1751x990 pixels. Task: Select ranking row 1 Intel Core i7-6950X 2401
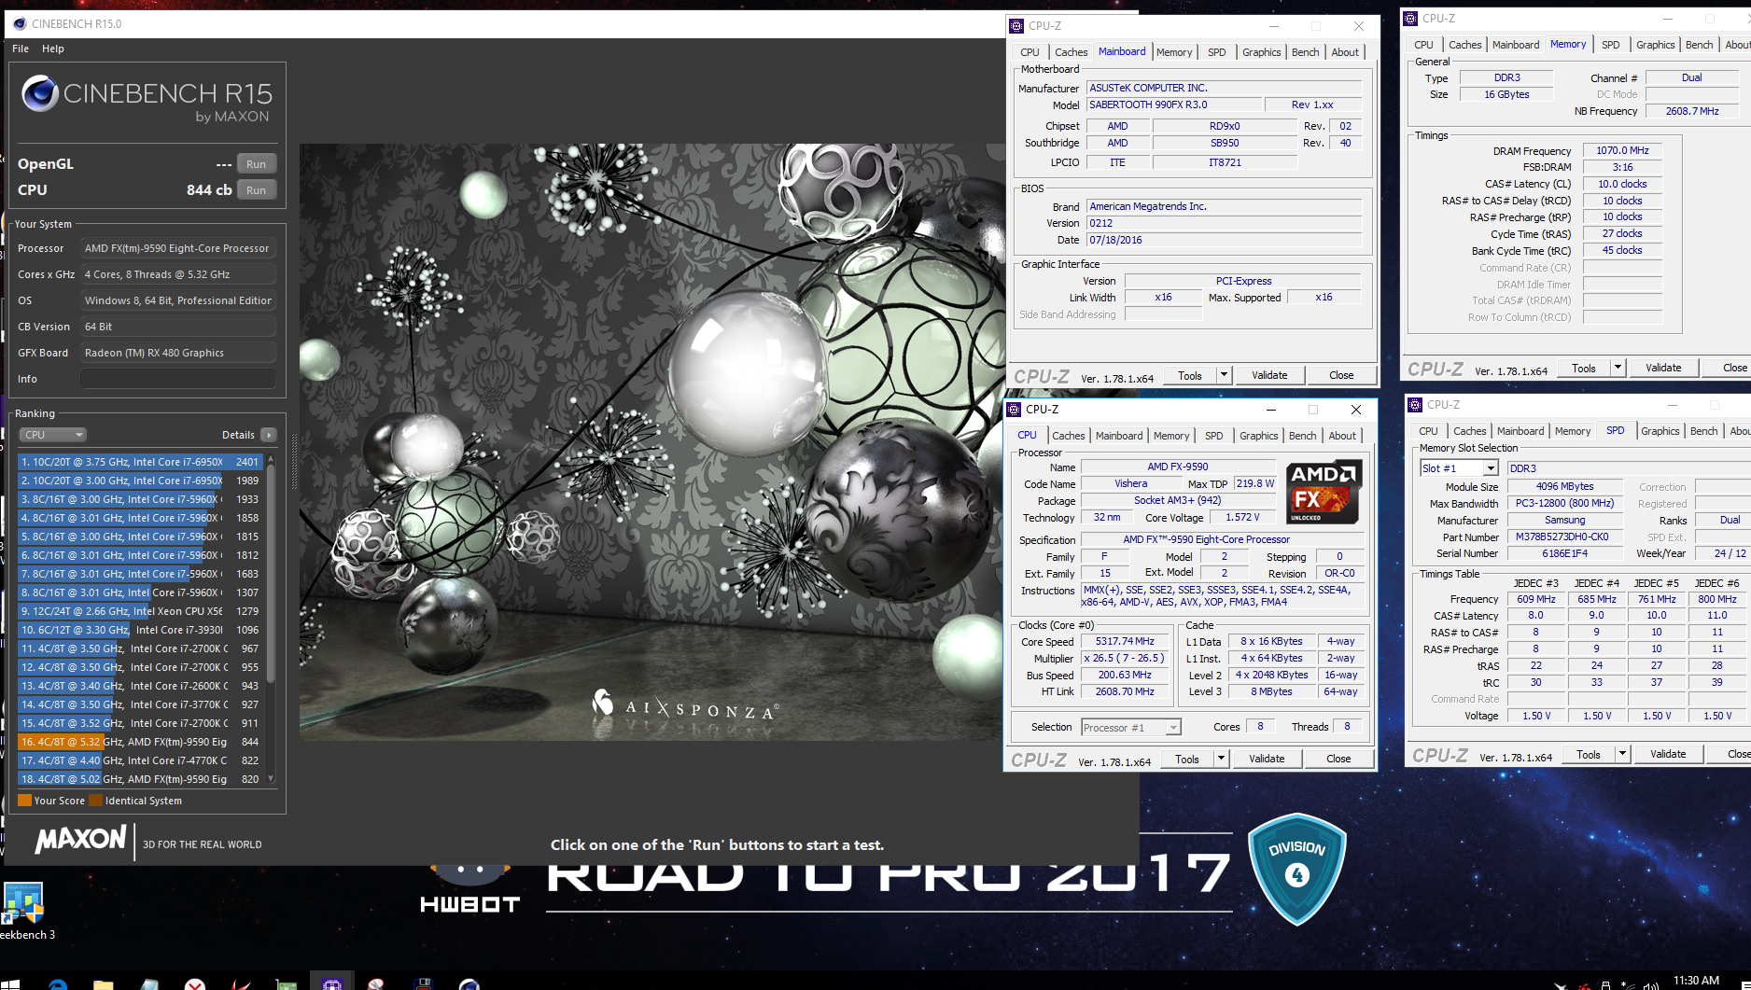click(x=141, y=462)
